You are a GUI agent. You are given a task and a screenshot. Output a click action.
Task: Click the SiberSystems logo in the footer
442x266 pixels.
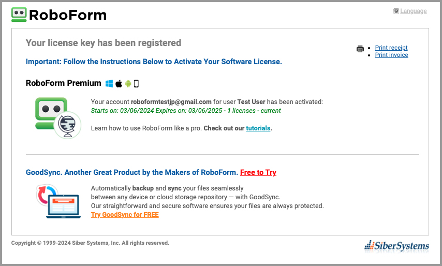(x=396, y=246)
